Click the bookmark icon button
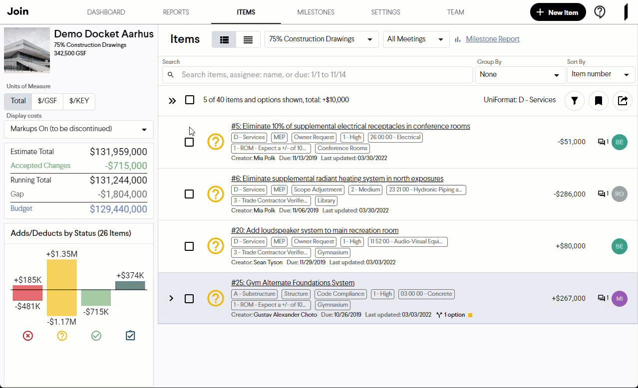 click(599, 101)
